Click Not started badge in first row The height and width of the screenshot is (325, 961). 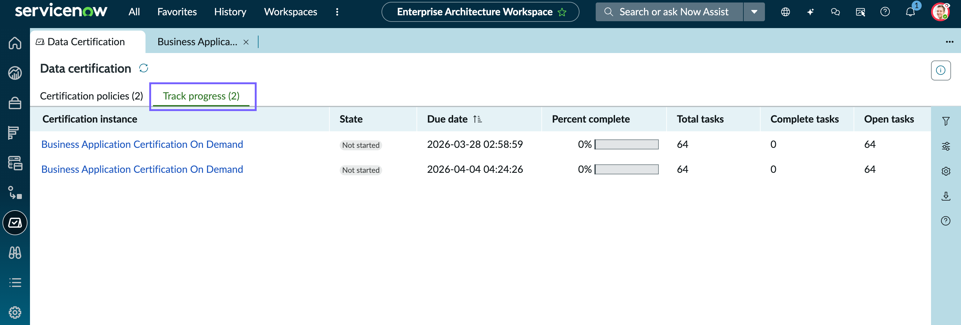[x=361, y=145]
